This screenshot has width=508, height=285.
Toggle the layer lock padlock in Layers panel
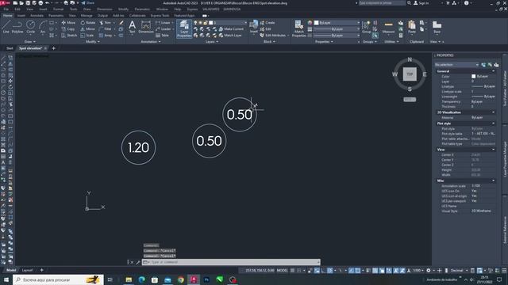pyautogui.click(x=206, y=23)
